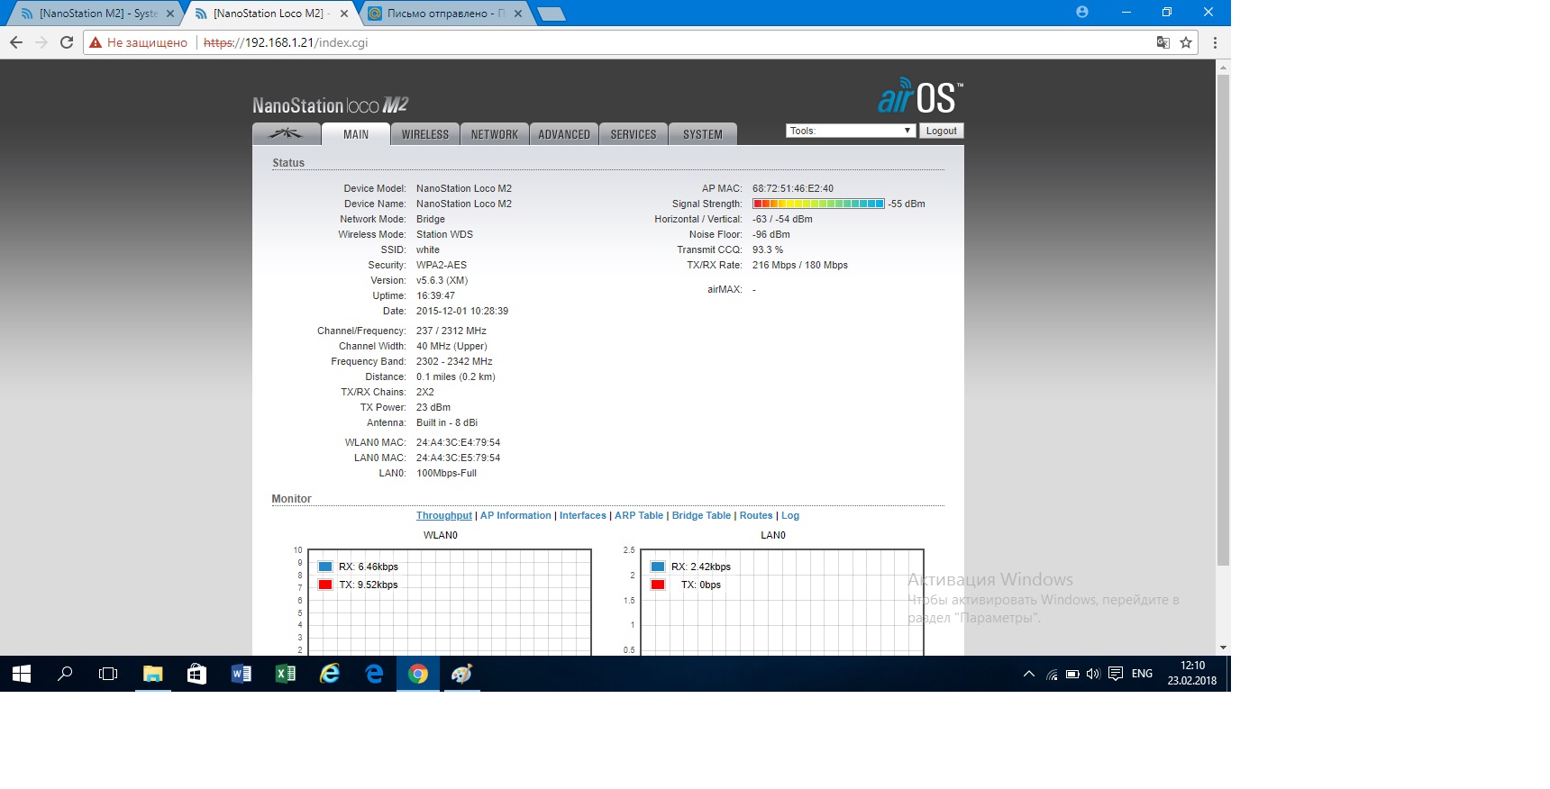
Task: Open the Throughput monitor link
Action: pyautogui.click(x=443, y=515)
